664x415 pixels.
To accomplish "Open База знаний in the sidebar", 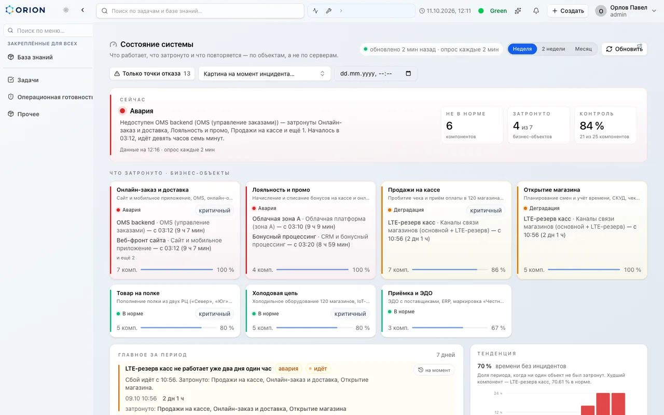I will tap(47, 57).
